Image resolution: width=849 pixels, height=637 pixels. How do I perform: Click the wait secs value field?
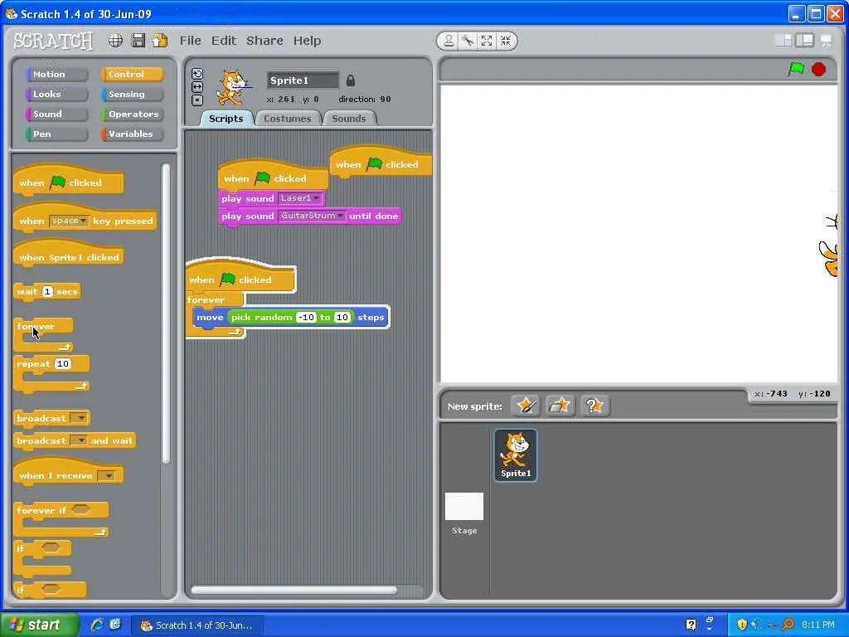coord(47,291)
